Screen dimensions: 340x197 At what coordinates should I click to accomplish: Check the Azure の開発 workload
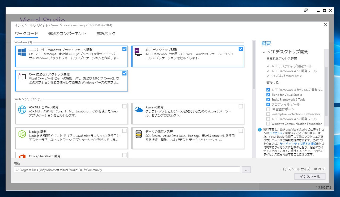tap(241, 106)
